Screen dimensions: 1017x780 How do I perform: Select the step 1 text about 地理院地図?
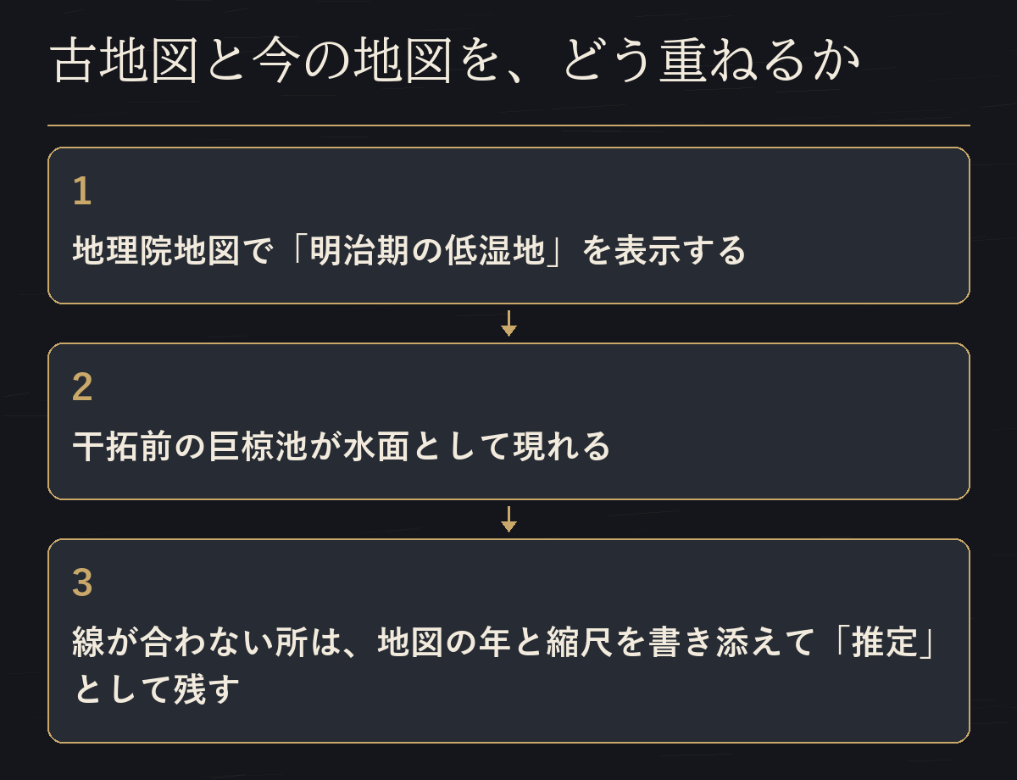coord(409,251)
